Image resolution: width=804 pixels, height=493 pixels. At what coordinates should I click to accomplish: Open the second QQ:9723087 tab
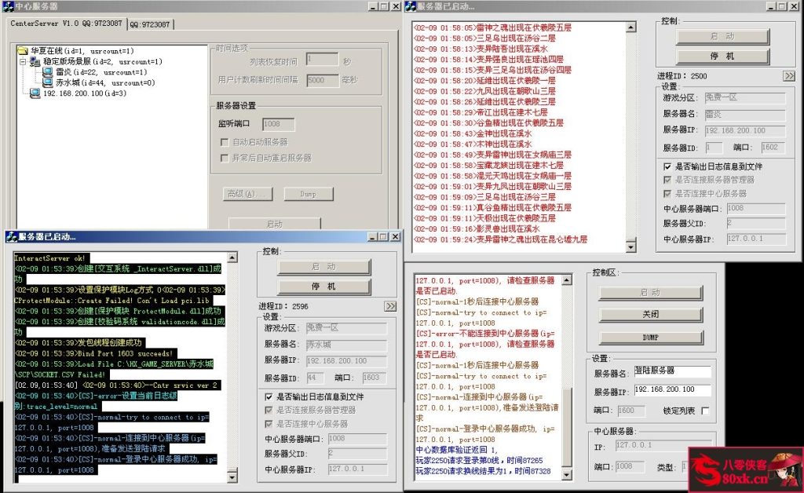[150, 24]
